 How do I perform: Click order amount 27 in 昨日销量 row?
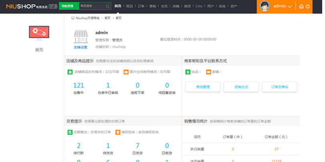(x=276, y=149)
